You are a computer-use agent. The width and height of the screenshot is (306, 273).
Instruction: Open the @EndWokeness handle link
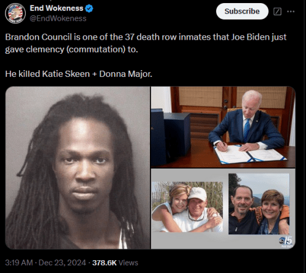[x=58, y=18]
